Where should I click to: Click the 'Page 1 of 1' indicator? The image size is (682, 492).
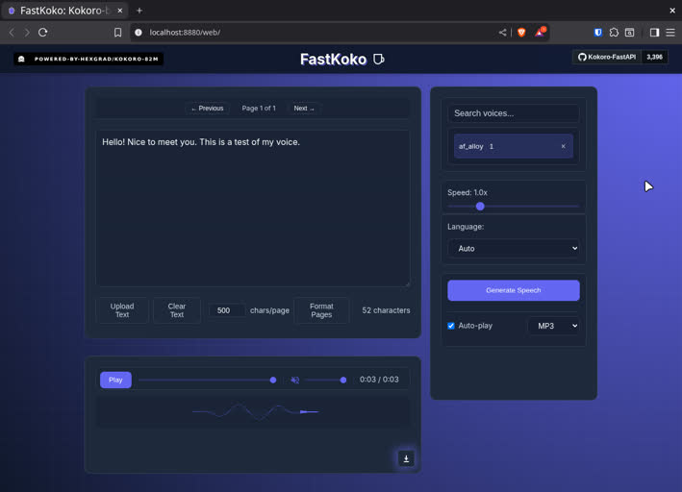(x=259, y=109)
